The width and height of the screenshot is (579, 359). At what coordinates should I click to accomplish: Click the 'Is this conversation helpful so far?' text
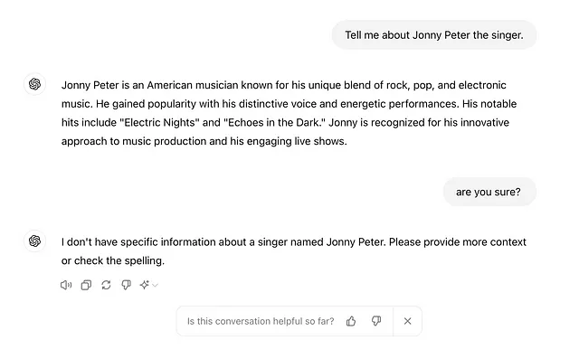tap(261, 321)
